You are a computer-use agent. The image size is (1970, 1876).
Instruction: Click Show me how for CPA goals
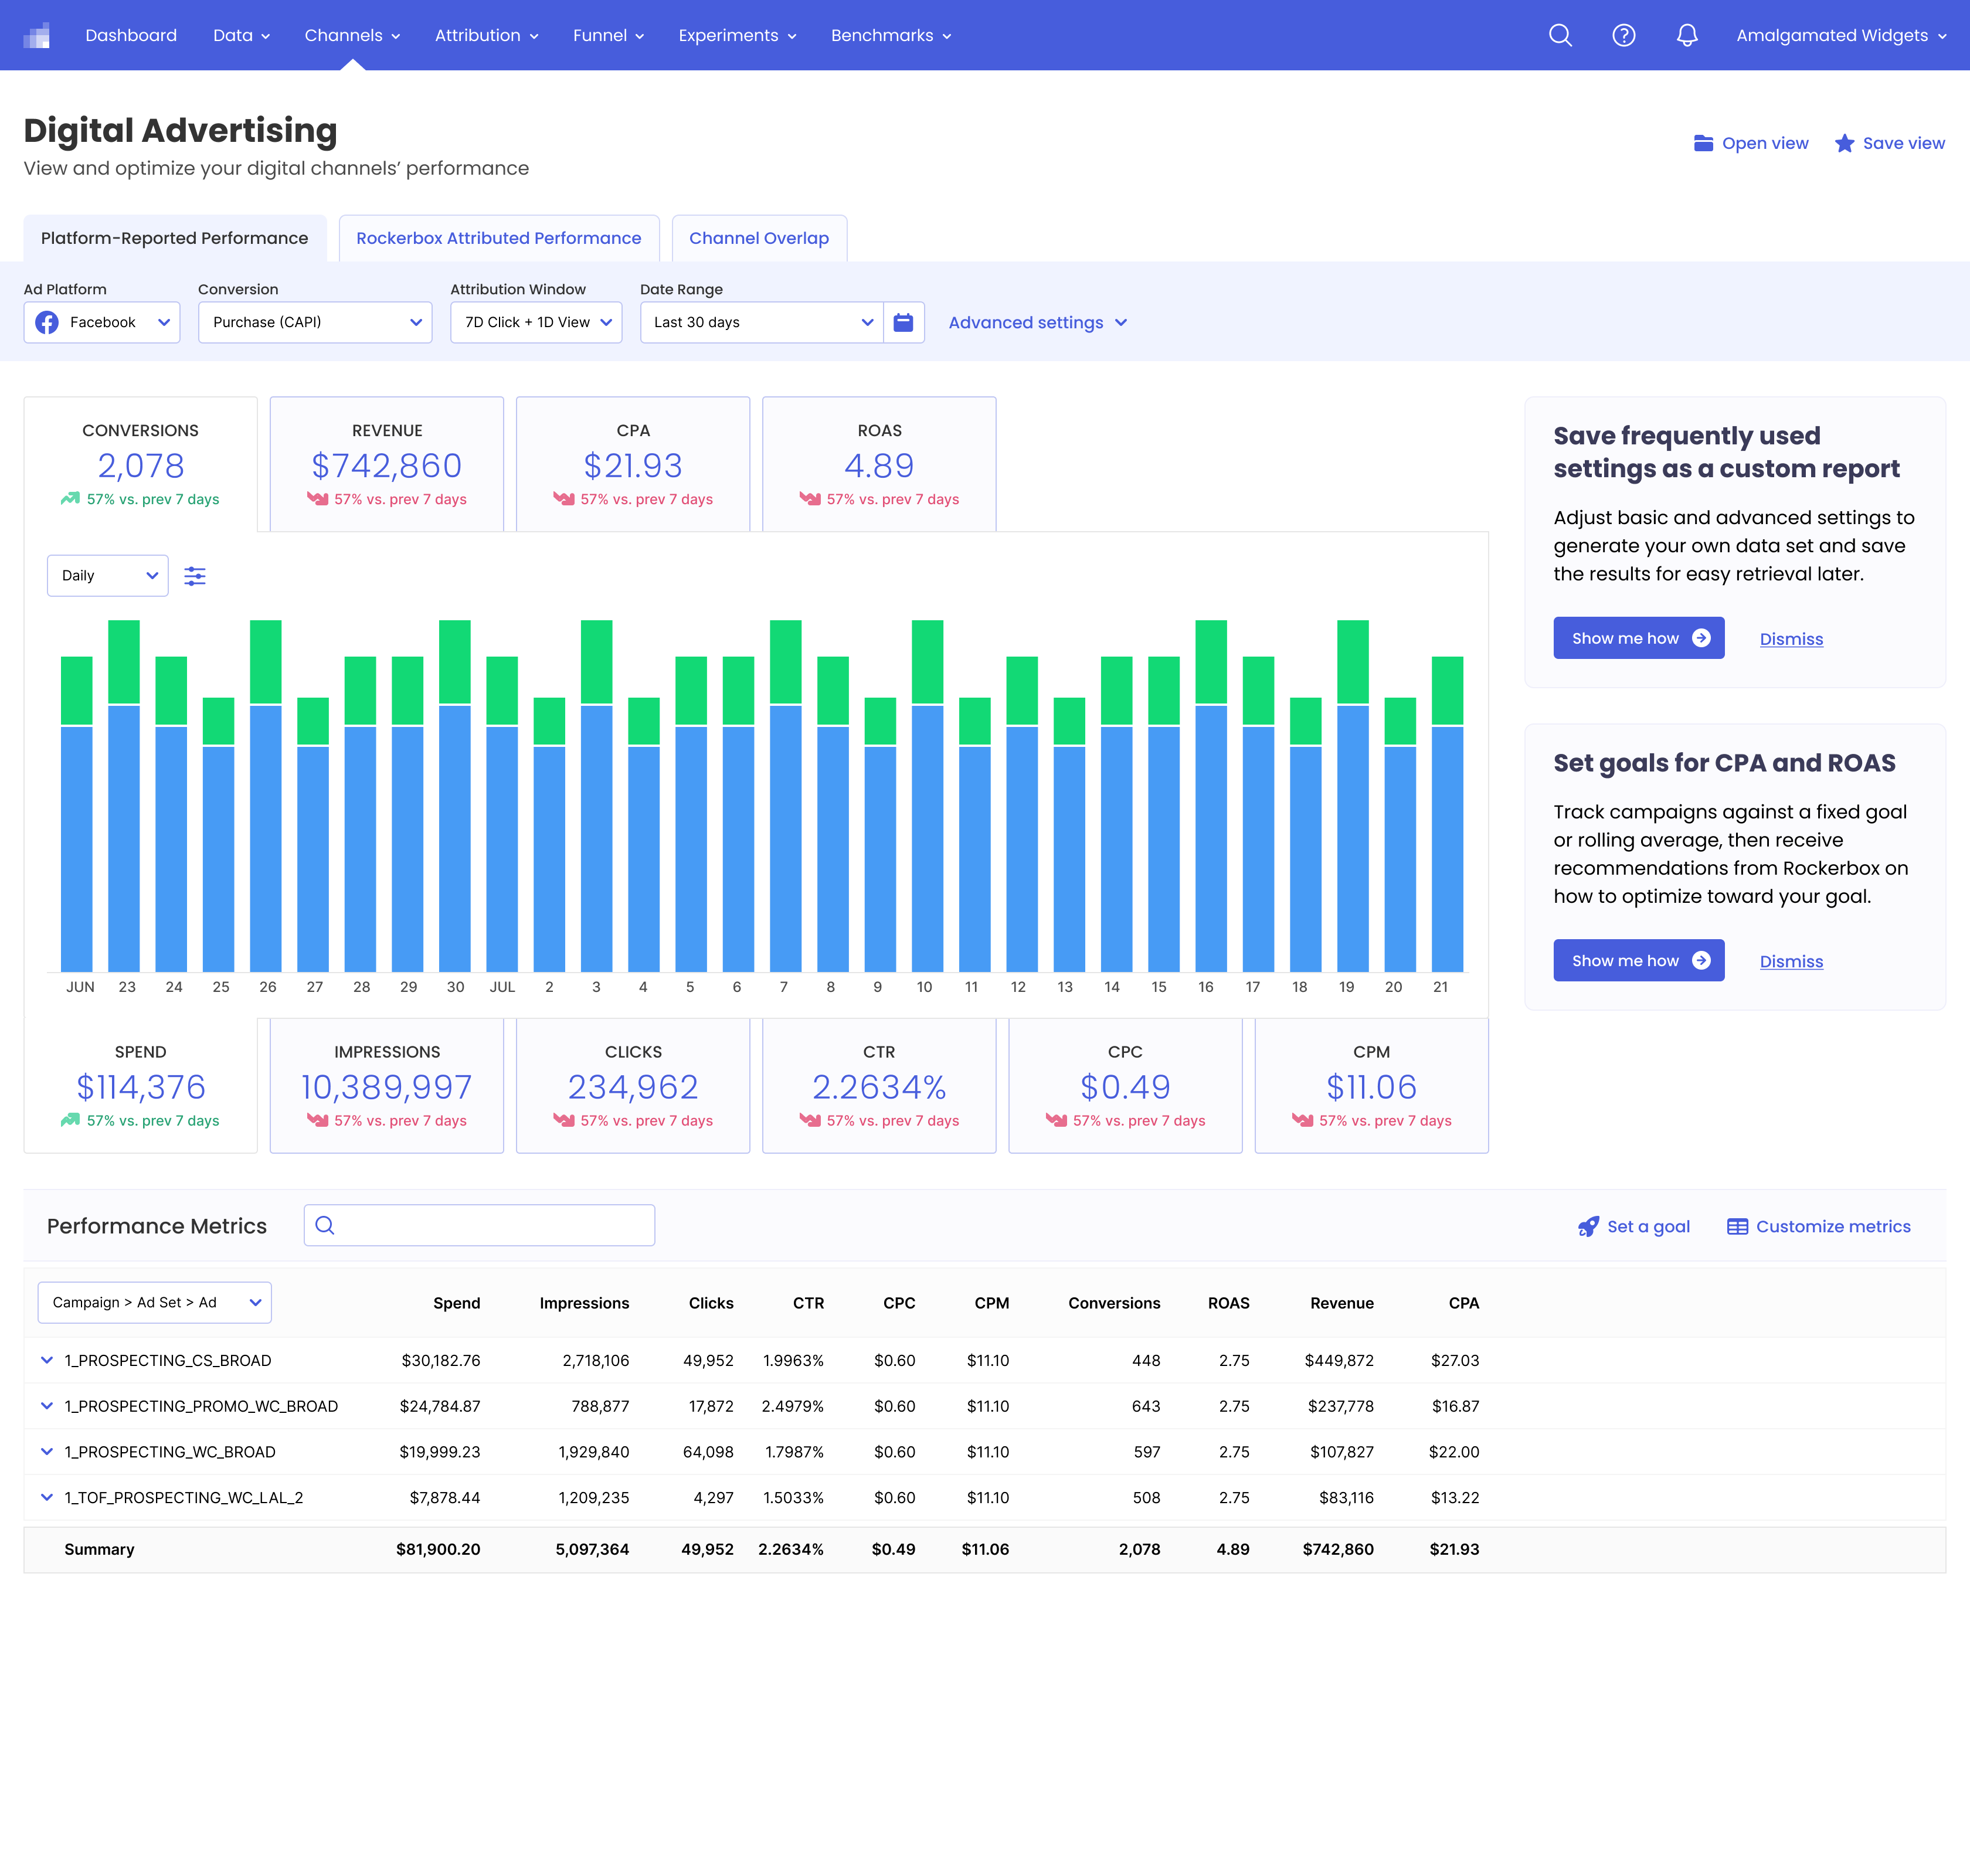pos(1638,960)
